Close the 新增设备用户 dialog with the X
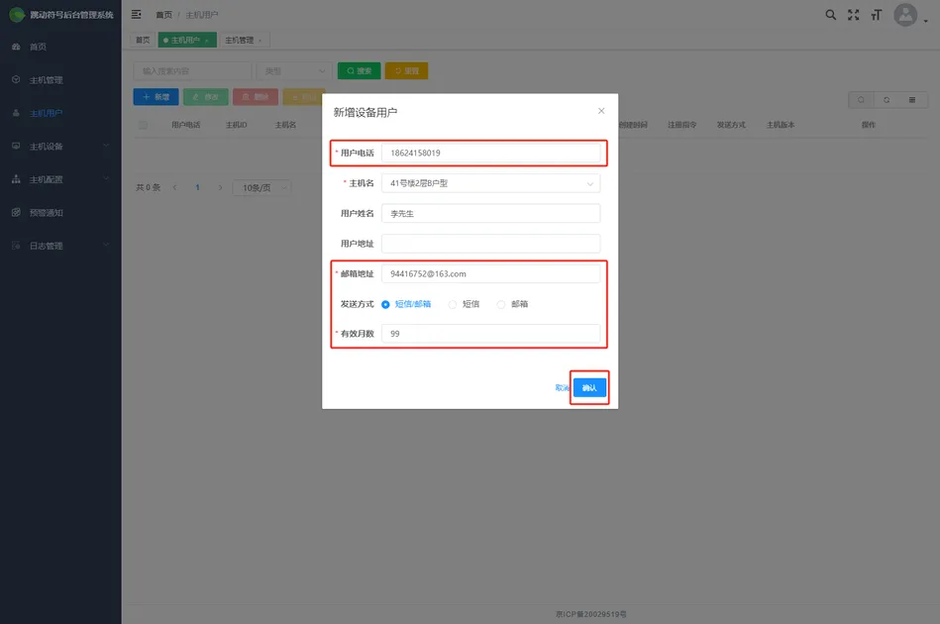Viewport: 940px width, 624px height. tap(600, 111)
